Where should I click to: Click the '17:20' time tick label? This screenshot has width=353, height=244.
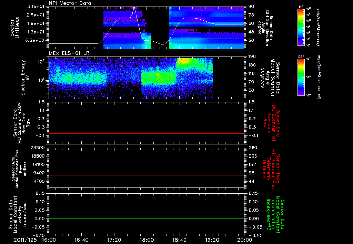pyautogui.click(x=114, y=240)
